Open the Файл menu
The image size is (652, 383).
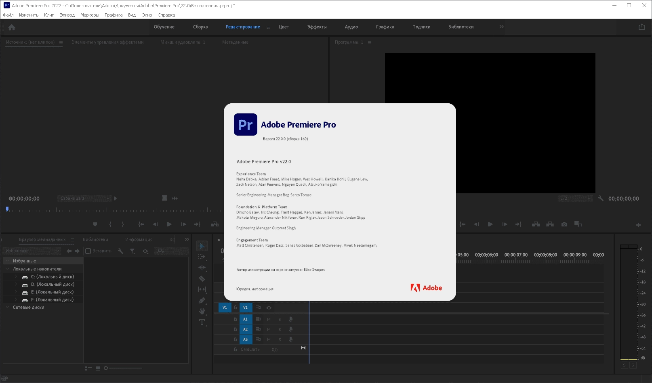click(x=8, y=15)
